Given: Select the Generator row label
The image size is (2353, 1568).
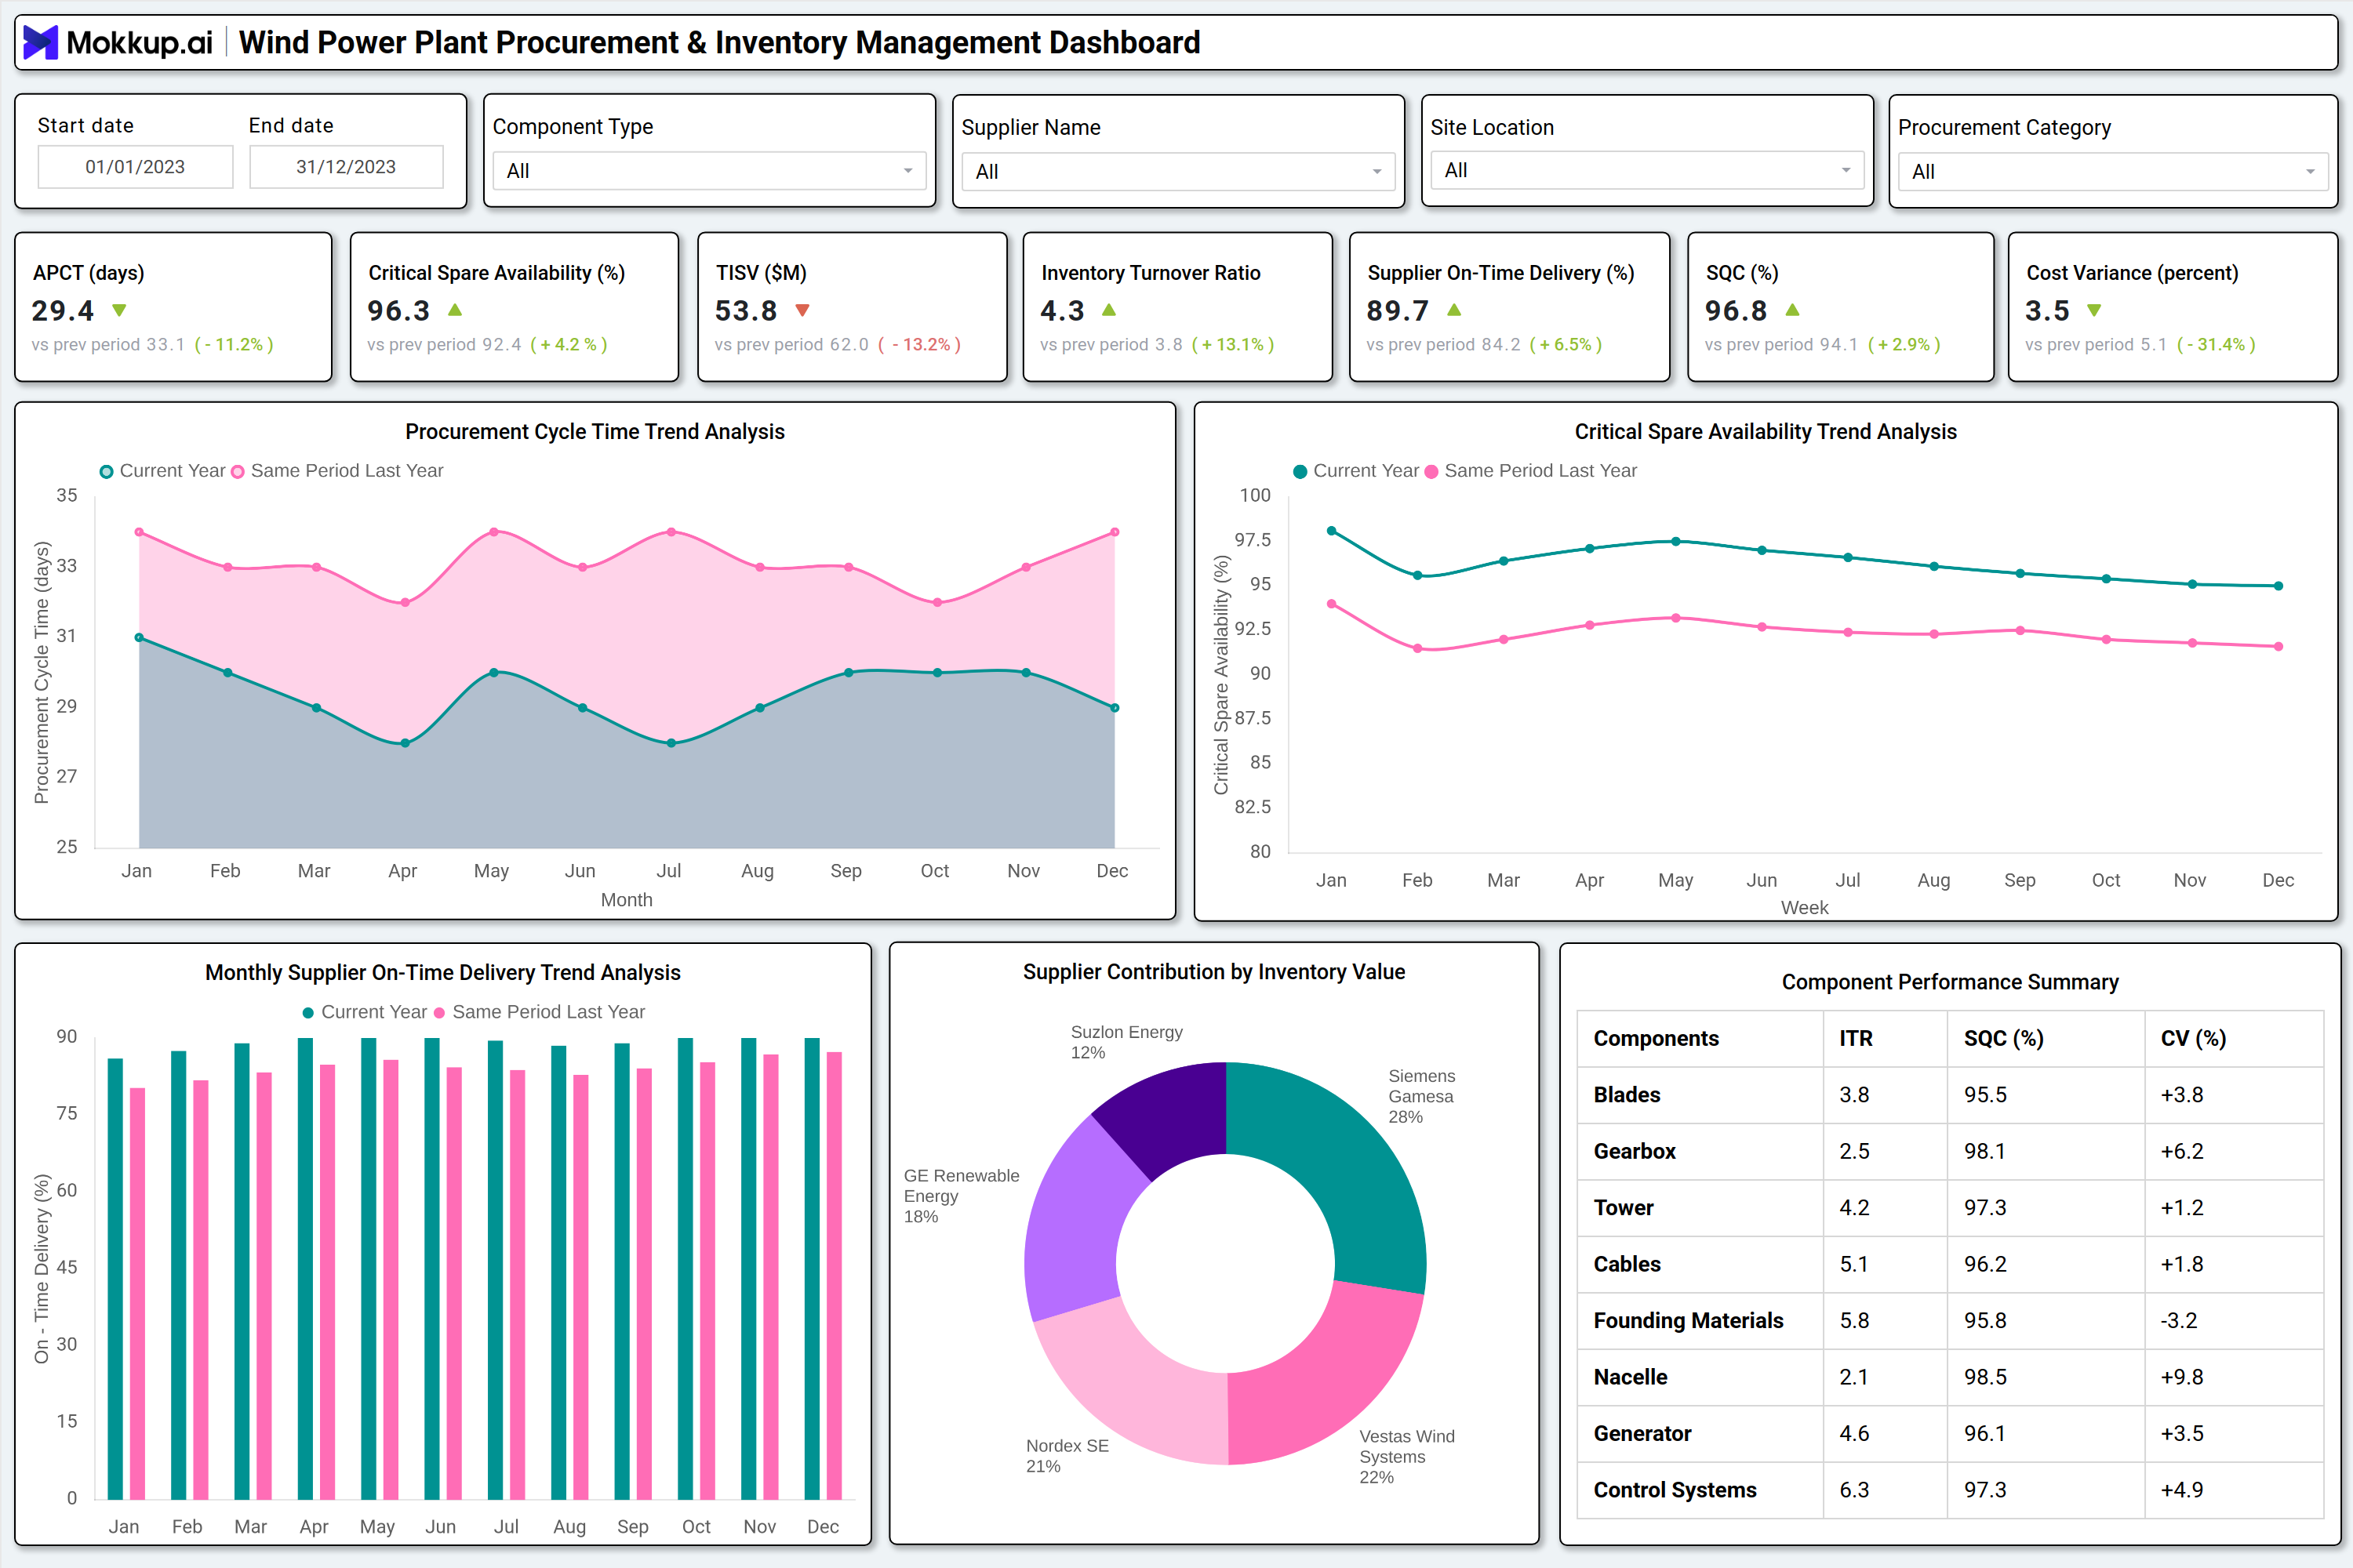Looking at the screenshot, I should (1642, 1434).
